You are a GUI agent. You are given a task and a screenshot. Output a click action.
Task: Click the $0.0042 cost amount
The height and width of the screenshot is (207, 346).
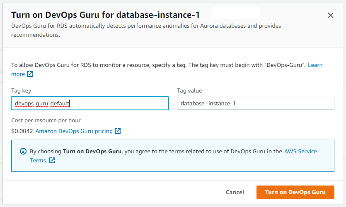22,131
